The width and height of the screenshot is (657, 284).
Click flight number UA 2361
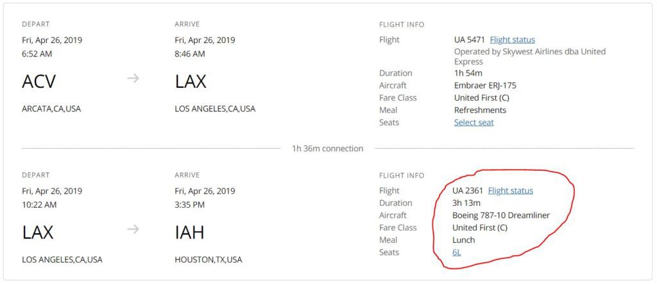(x=467, y=190)
